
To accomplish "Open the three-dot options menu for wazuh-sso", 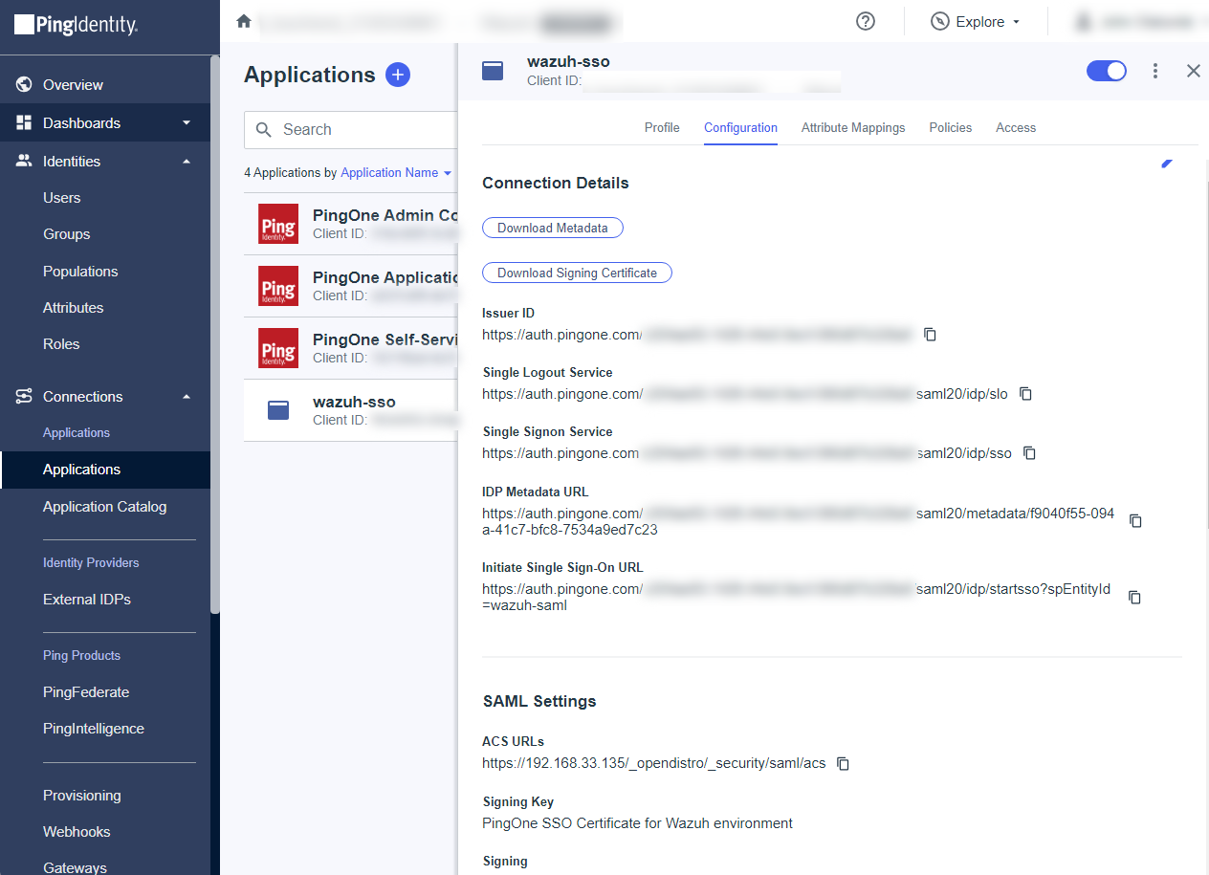I will 1155,71.
